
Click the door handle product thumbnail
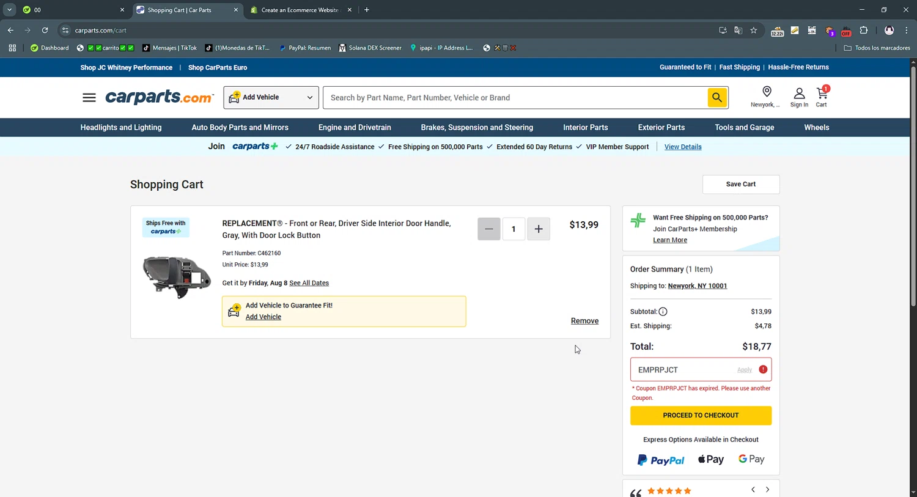tap(177, 277)
